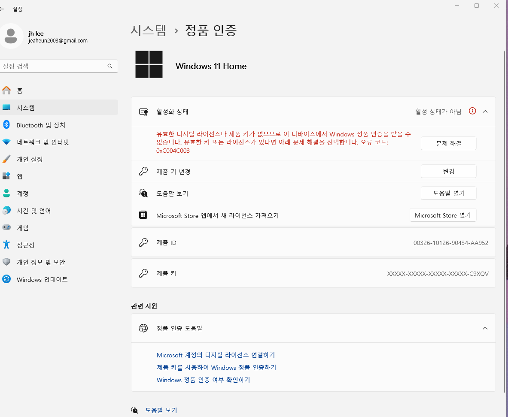Viewport: 508px width, 417px height.
Task: Open link 제품 키를 사용하여 Windows 정품 인증하기
Action: [x=216, y=368]
